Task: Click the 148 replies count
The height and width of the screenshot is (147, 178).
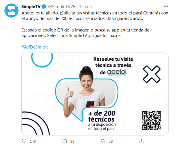Action: [x=33, y=141]
